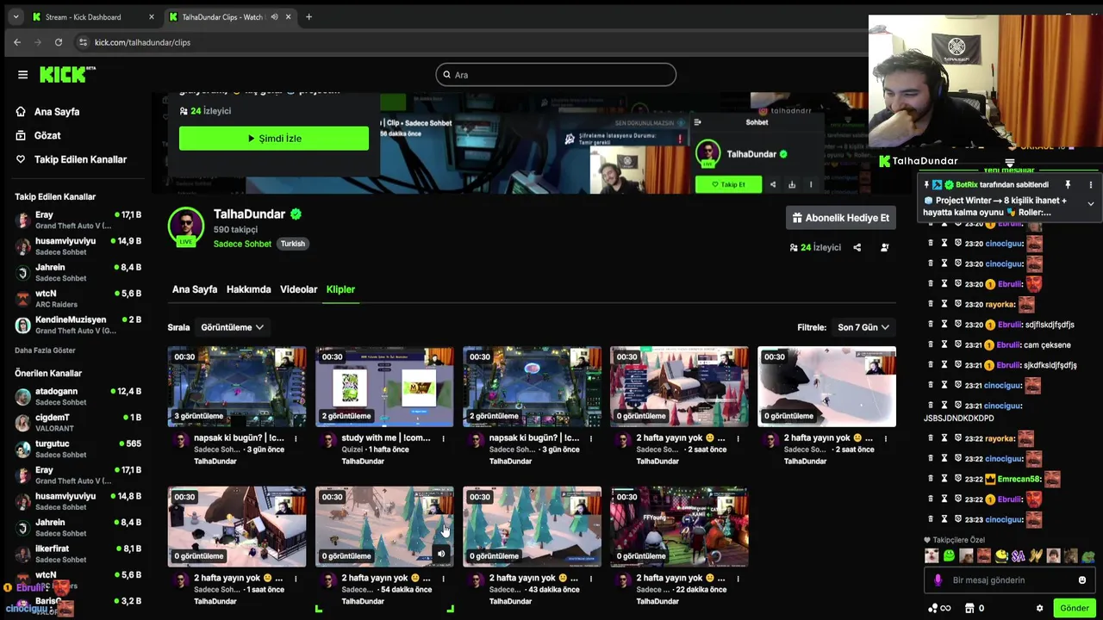
Task: Close the Stream - Kick Dashboard tab
Action: (152, 16)
